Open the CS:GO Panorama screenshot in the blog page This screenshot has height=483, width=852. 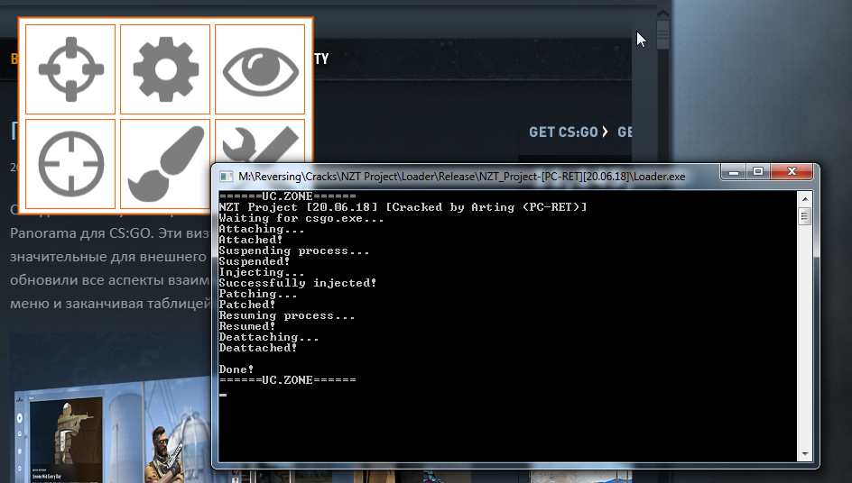pos(111,407)
